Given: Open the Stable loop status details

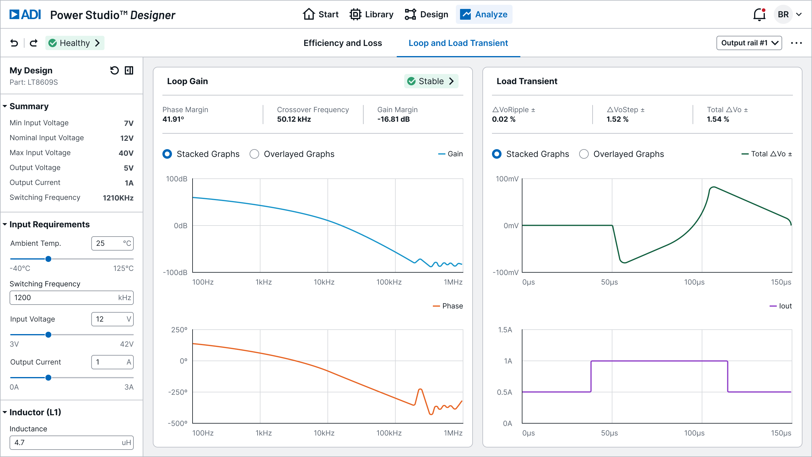Looking at the screenshot, I should point(431,81).
